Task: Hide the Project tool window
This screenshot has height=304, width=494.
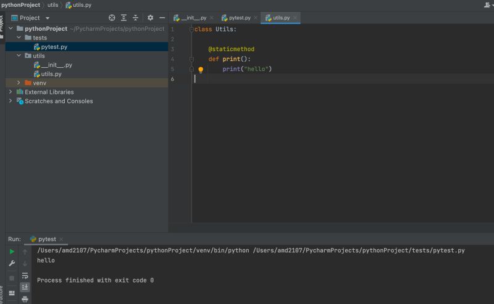Action: pos(162,18)
